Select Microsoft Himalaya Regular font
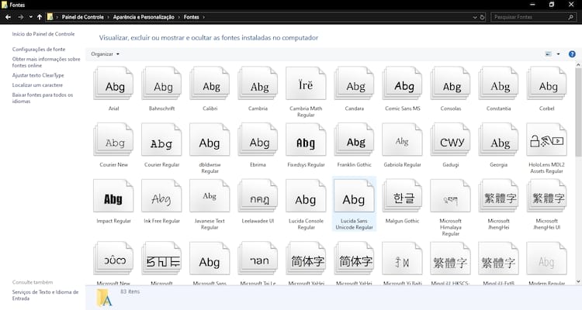 pyautogui.click(x=450, y=196)
